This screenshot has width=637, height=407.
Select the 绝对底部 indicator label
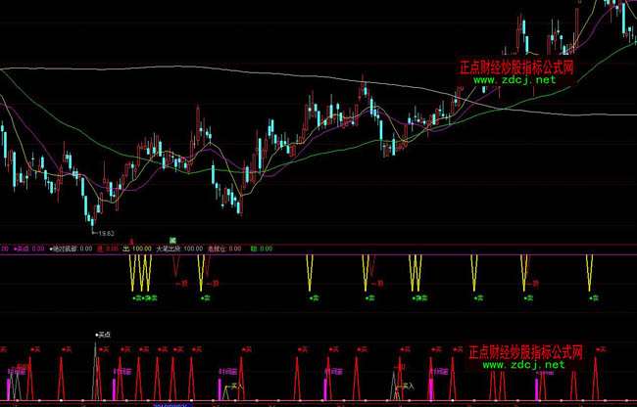[x=71, y=249]
